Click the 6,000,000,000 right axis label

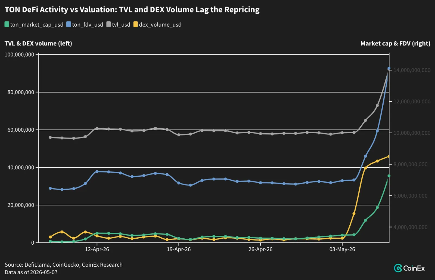(411, 196)
